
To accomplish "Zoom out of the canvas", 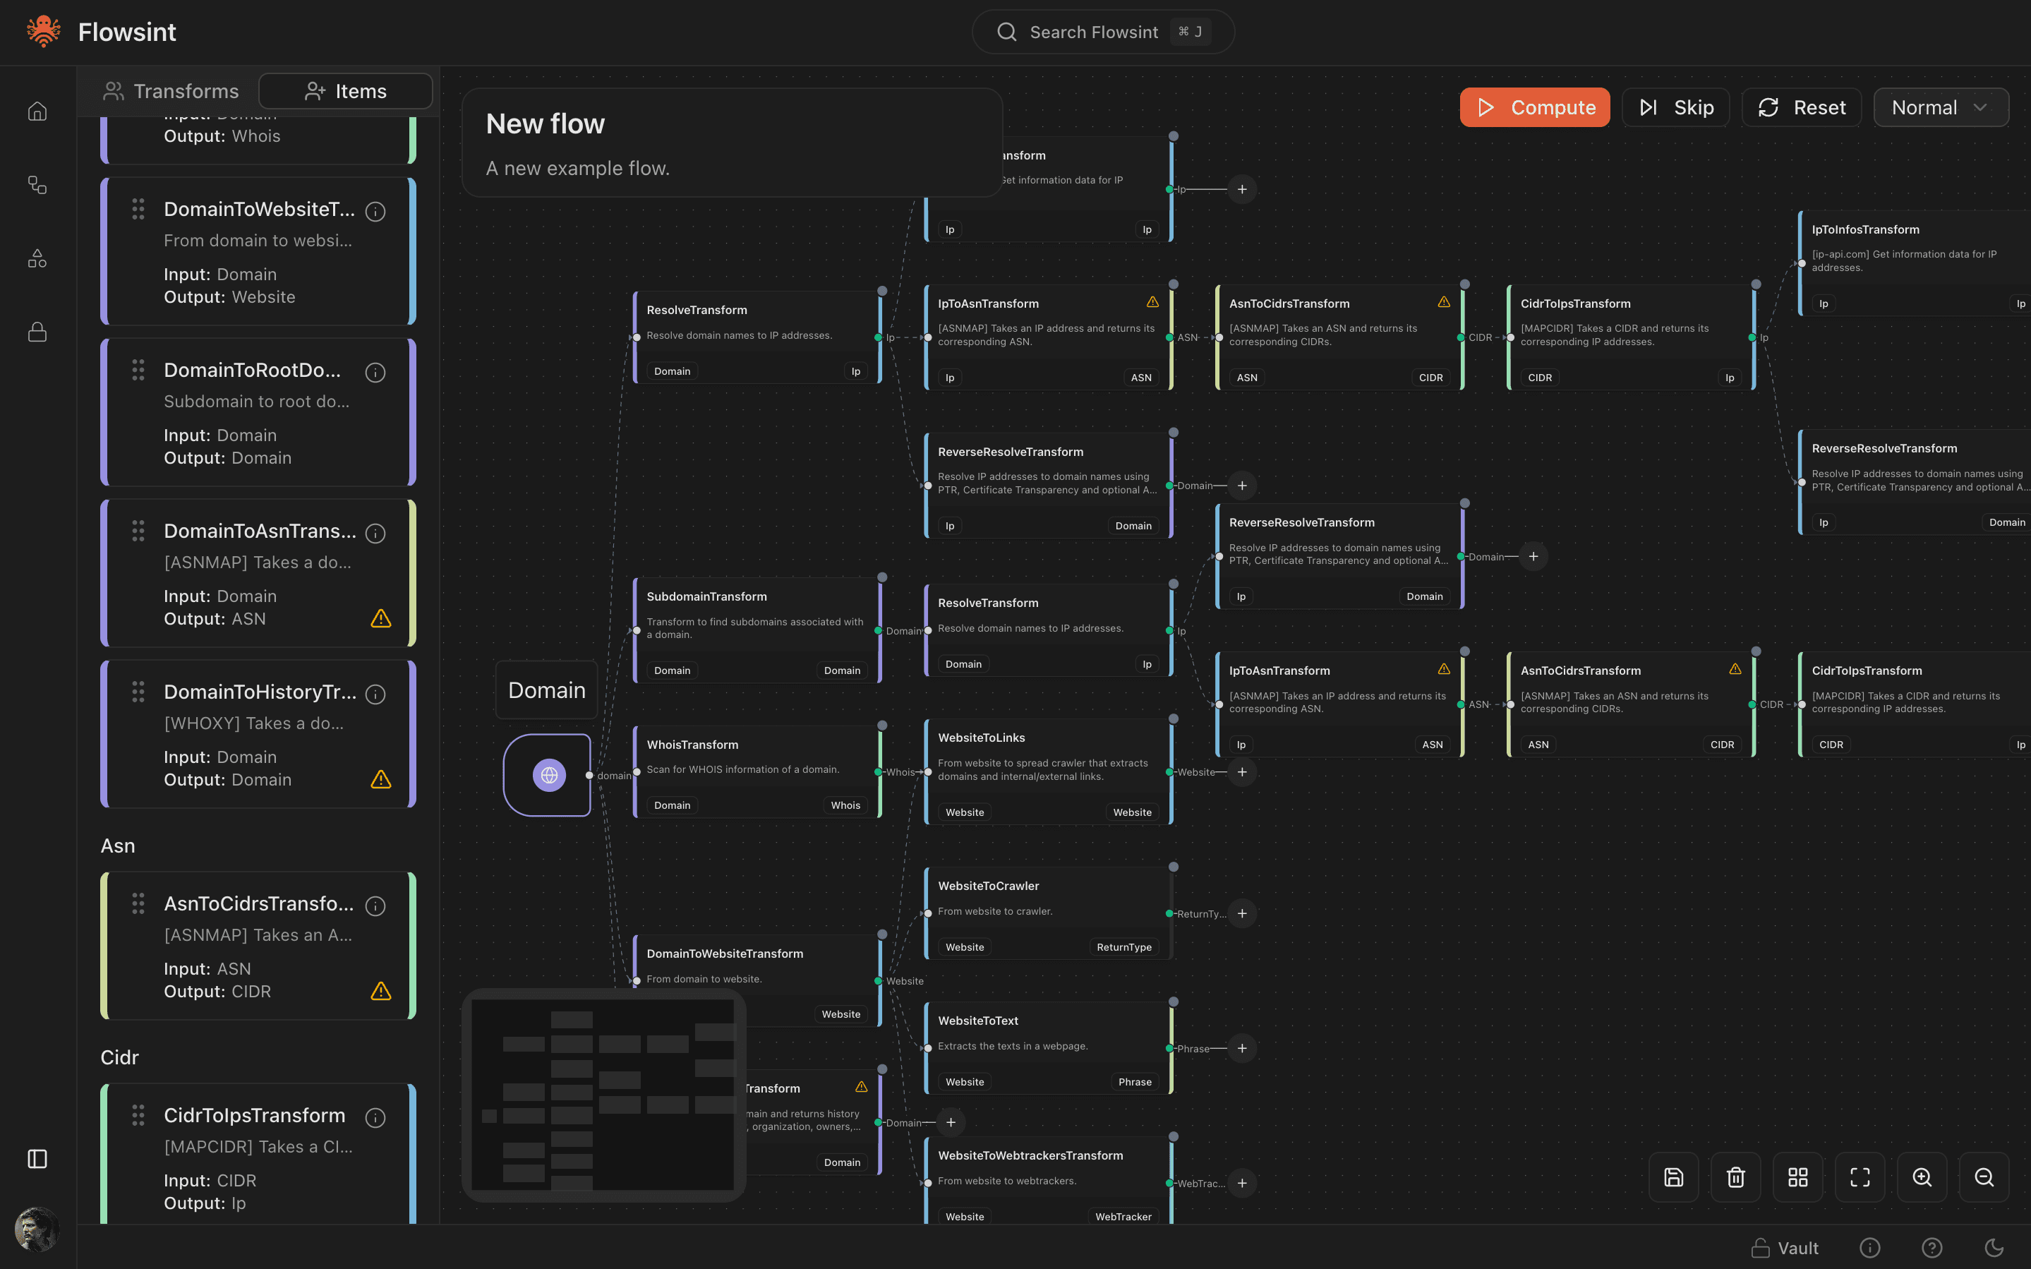I will tap(1984, 1177).
